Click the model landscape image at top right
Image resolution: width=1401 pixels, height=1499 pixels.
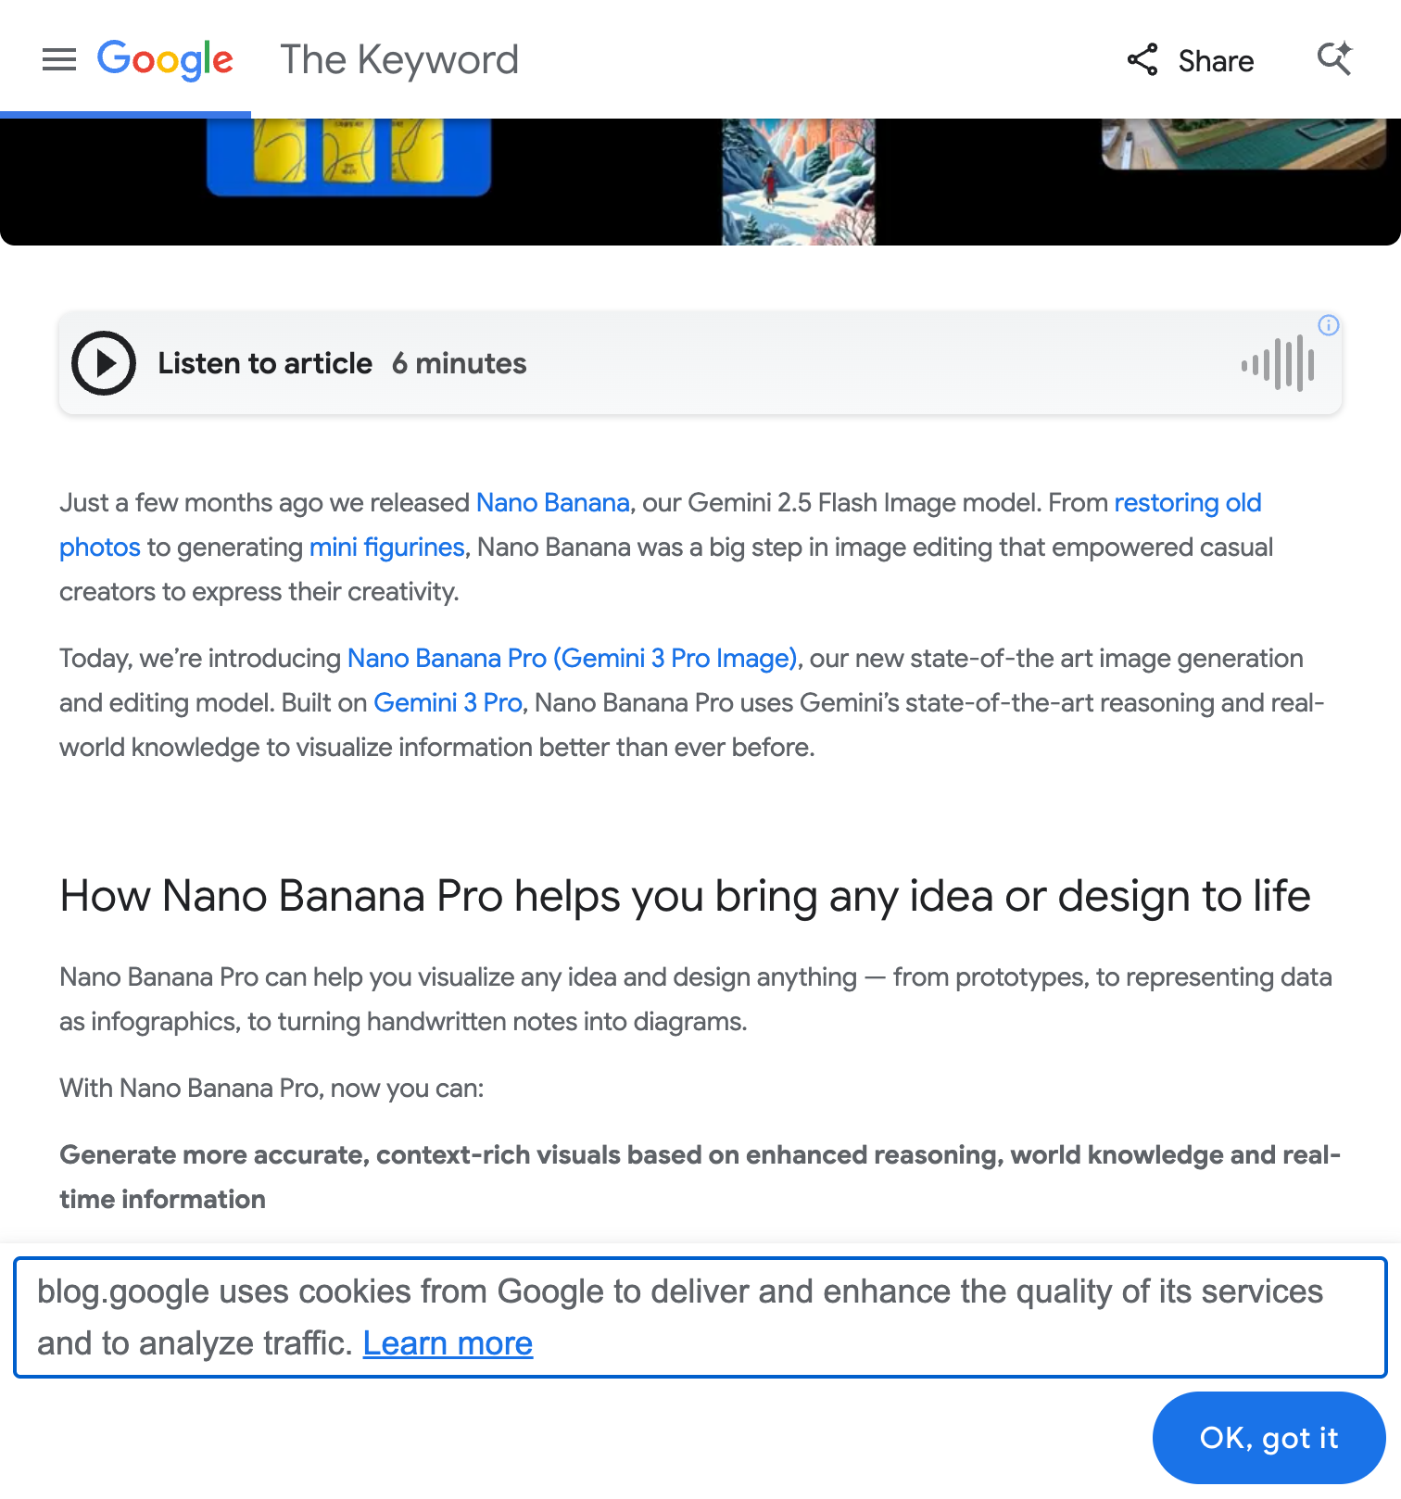pyautogui.click(x=1243, y=145)
